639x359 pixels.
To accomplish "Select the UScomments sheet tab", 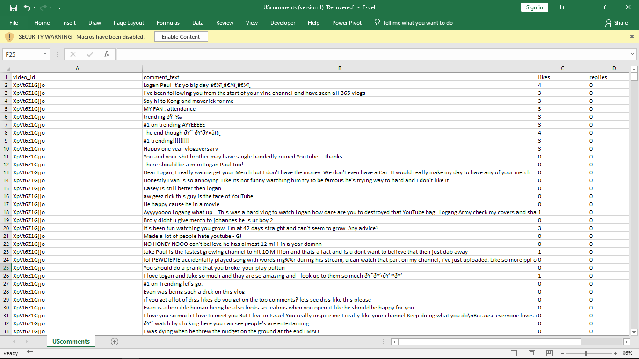I will [71, 342].
